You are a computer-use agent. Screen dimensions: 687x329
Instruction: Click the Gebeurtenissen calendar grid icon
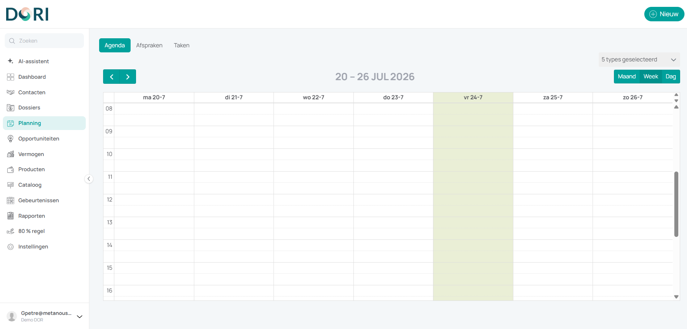(10, 200)
